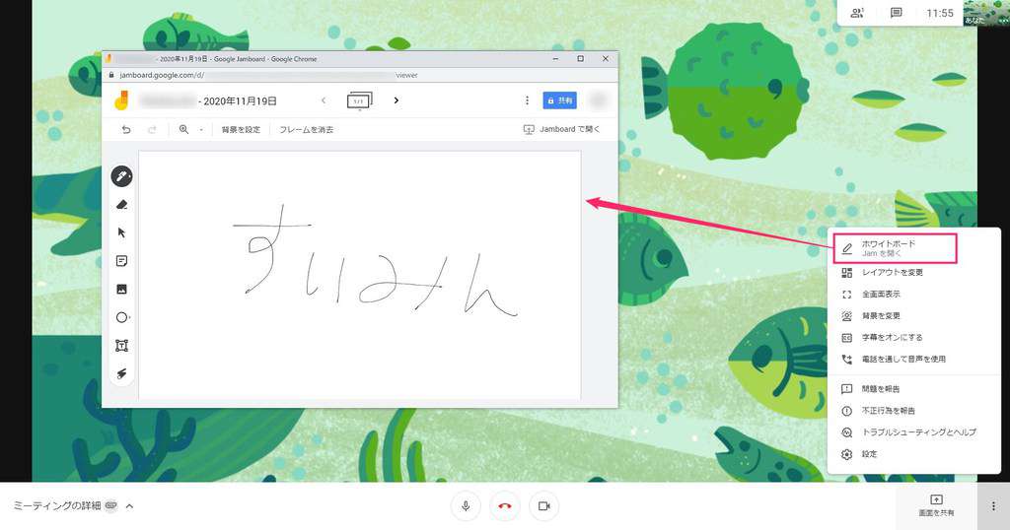Click 背景を設定 in Jamboard toolbar
The height and width of the screenshot is (530, 1010).
point(241,129)
